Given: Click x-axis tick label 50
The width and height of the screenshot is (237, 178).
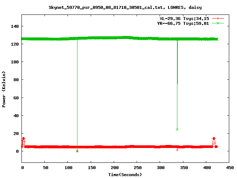Looking at the screenshot, I should point(46,168).
